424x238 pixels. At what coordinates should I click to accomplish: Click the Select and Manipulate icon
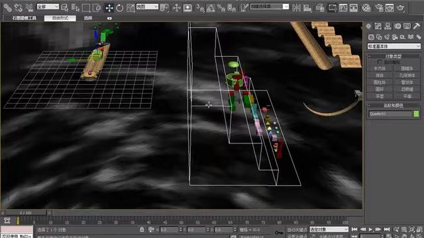[177, 7]
